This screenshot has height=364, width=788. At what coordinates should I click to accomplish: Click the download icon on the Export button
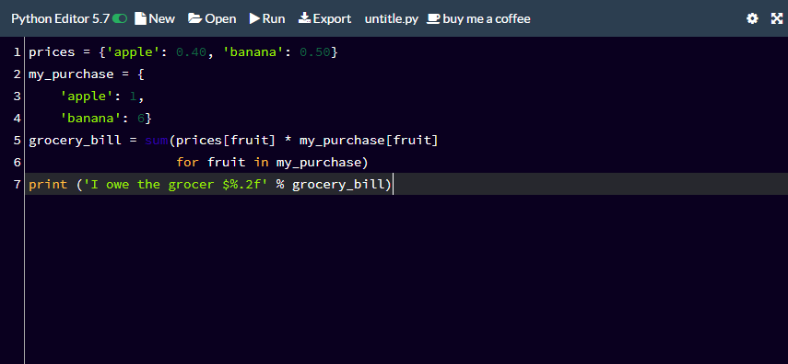[304, 18]
